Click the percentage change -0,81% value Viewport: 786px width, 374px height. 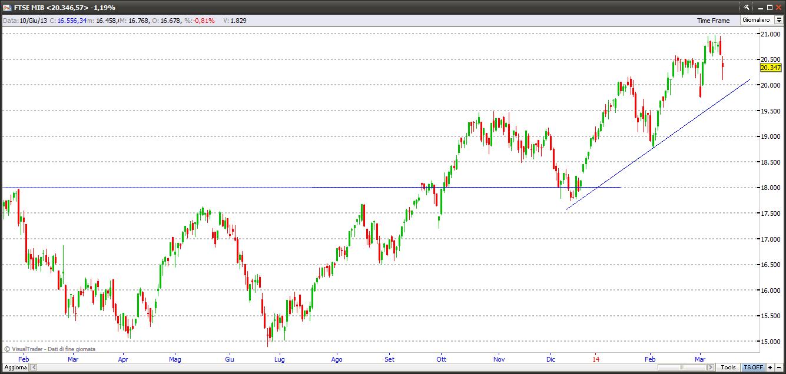[x=203, y=21]
